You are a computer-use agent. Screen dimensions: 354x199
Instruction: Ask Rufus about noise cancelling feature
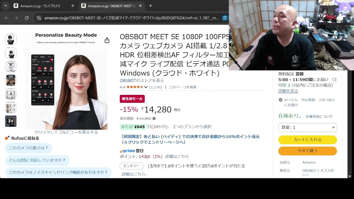tap(58, 172)
